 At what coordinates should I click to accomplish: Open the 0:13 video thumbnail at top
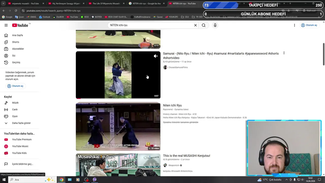(118, 39)
